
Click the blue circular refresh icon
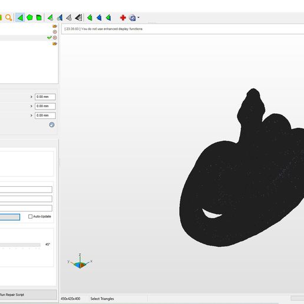(52, 125)
